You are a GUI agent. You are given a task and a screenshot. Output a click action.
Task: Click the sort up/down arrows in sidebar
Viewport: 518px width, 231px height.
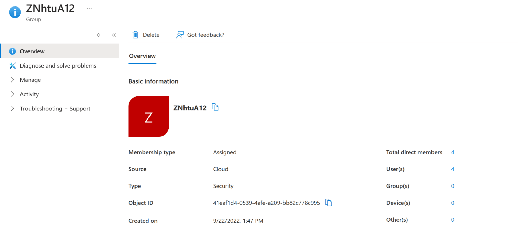point(99,35)
